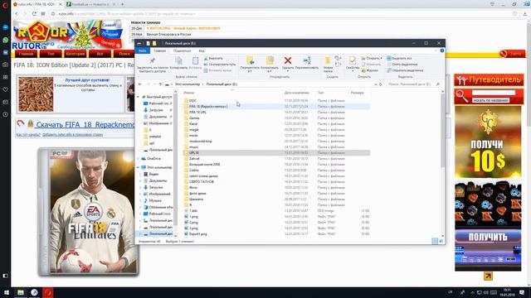Screen dimensions: 531x298
Task: Switch Explorer to details view
Action: 435,241
